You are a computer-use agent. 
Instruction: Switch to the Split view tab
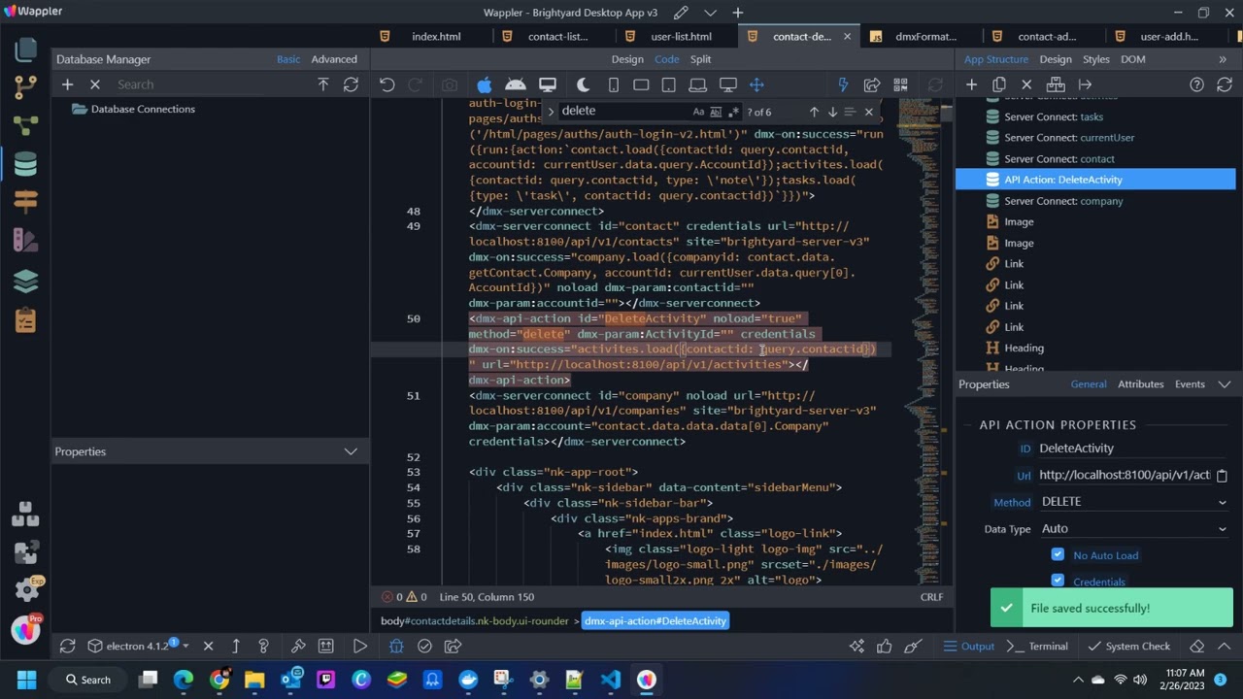pyautogui.click(x=700, y=59)
